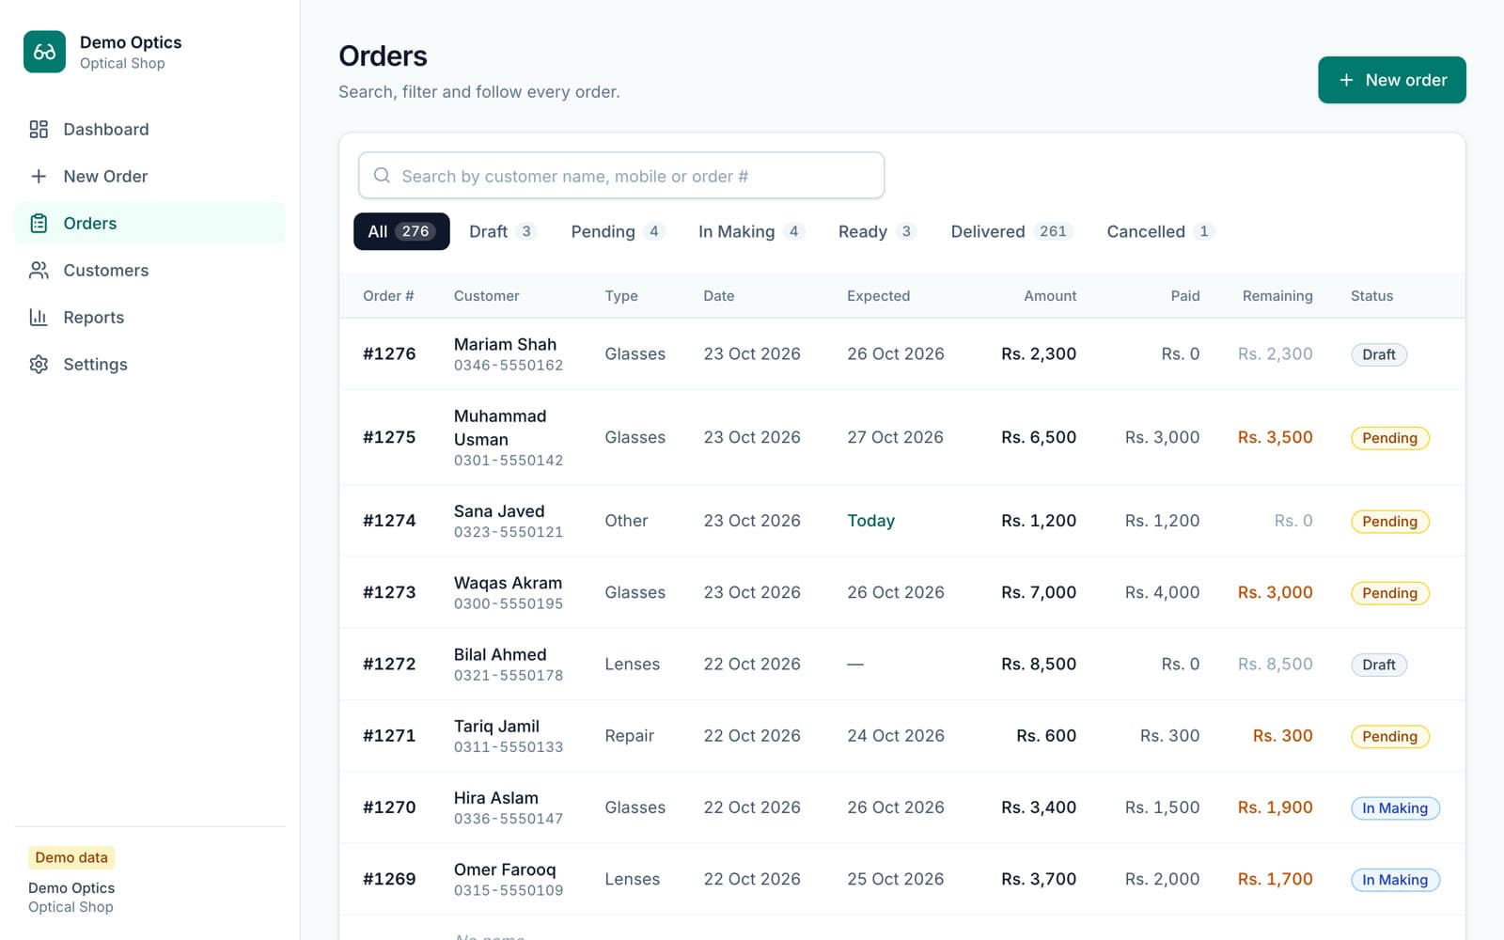Open order #1269
1504x940 pixels.
(x=901, y=879)
